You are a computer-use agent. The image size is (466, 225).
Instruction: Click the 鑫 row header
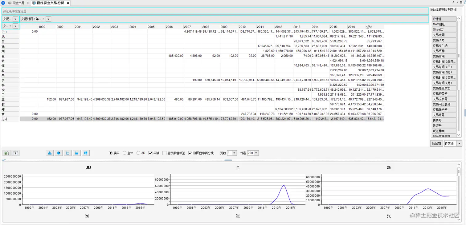(10, 100)
